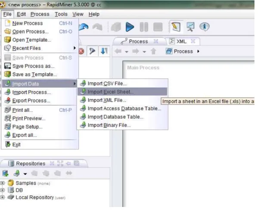This screenshot has height=216, width=258.
Task: Click the Process breadcrumb label
Action: [x=183, y=51]
